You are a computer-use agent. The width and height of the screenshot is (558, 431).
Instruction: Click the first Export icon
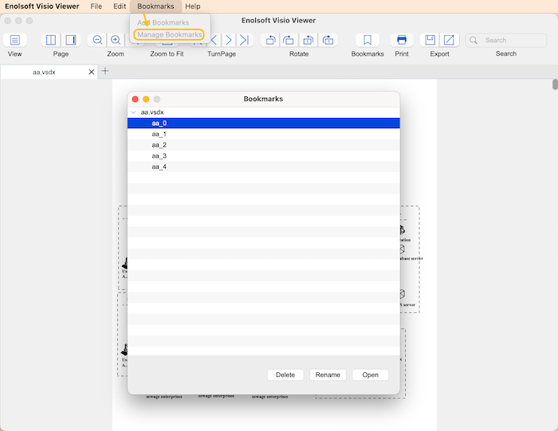[x=430, y=40]
